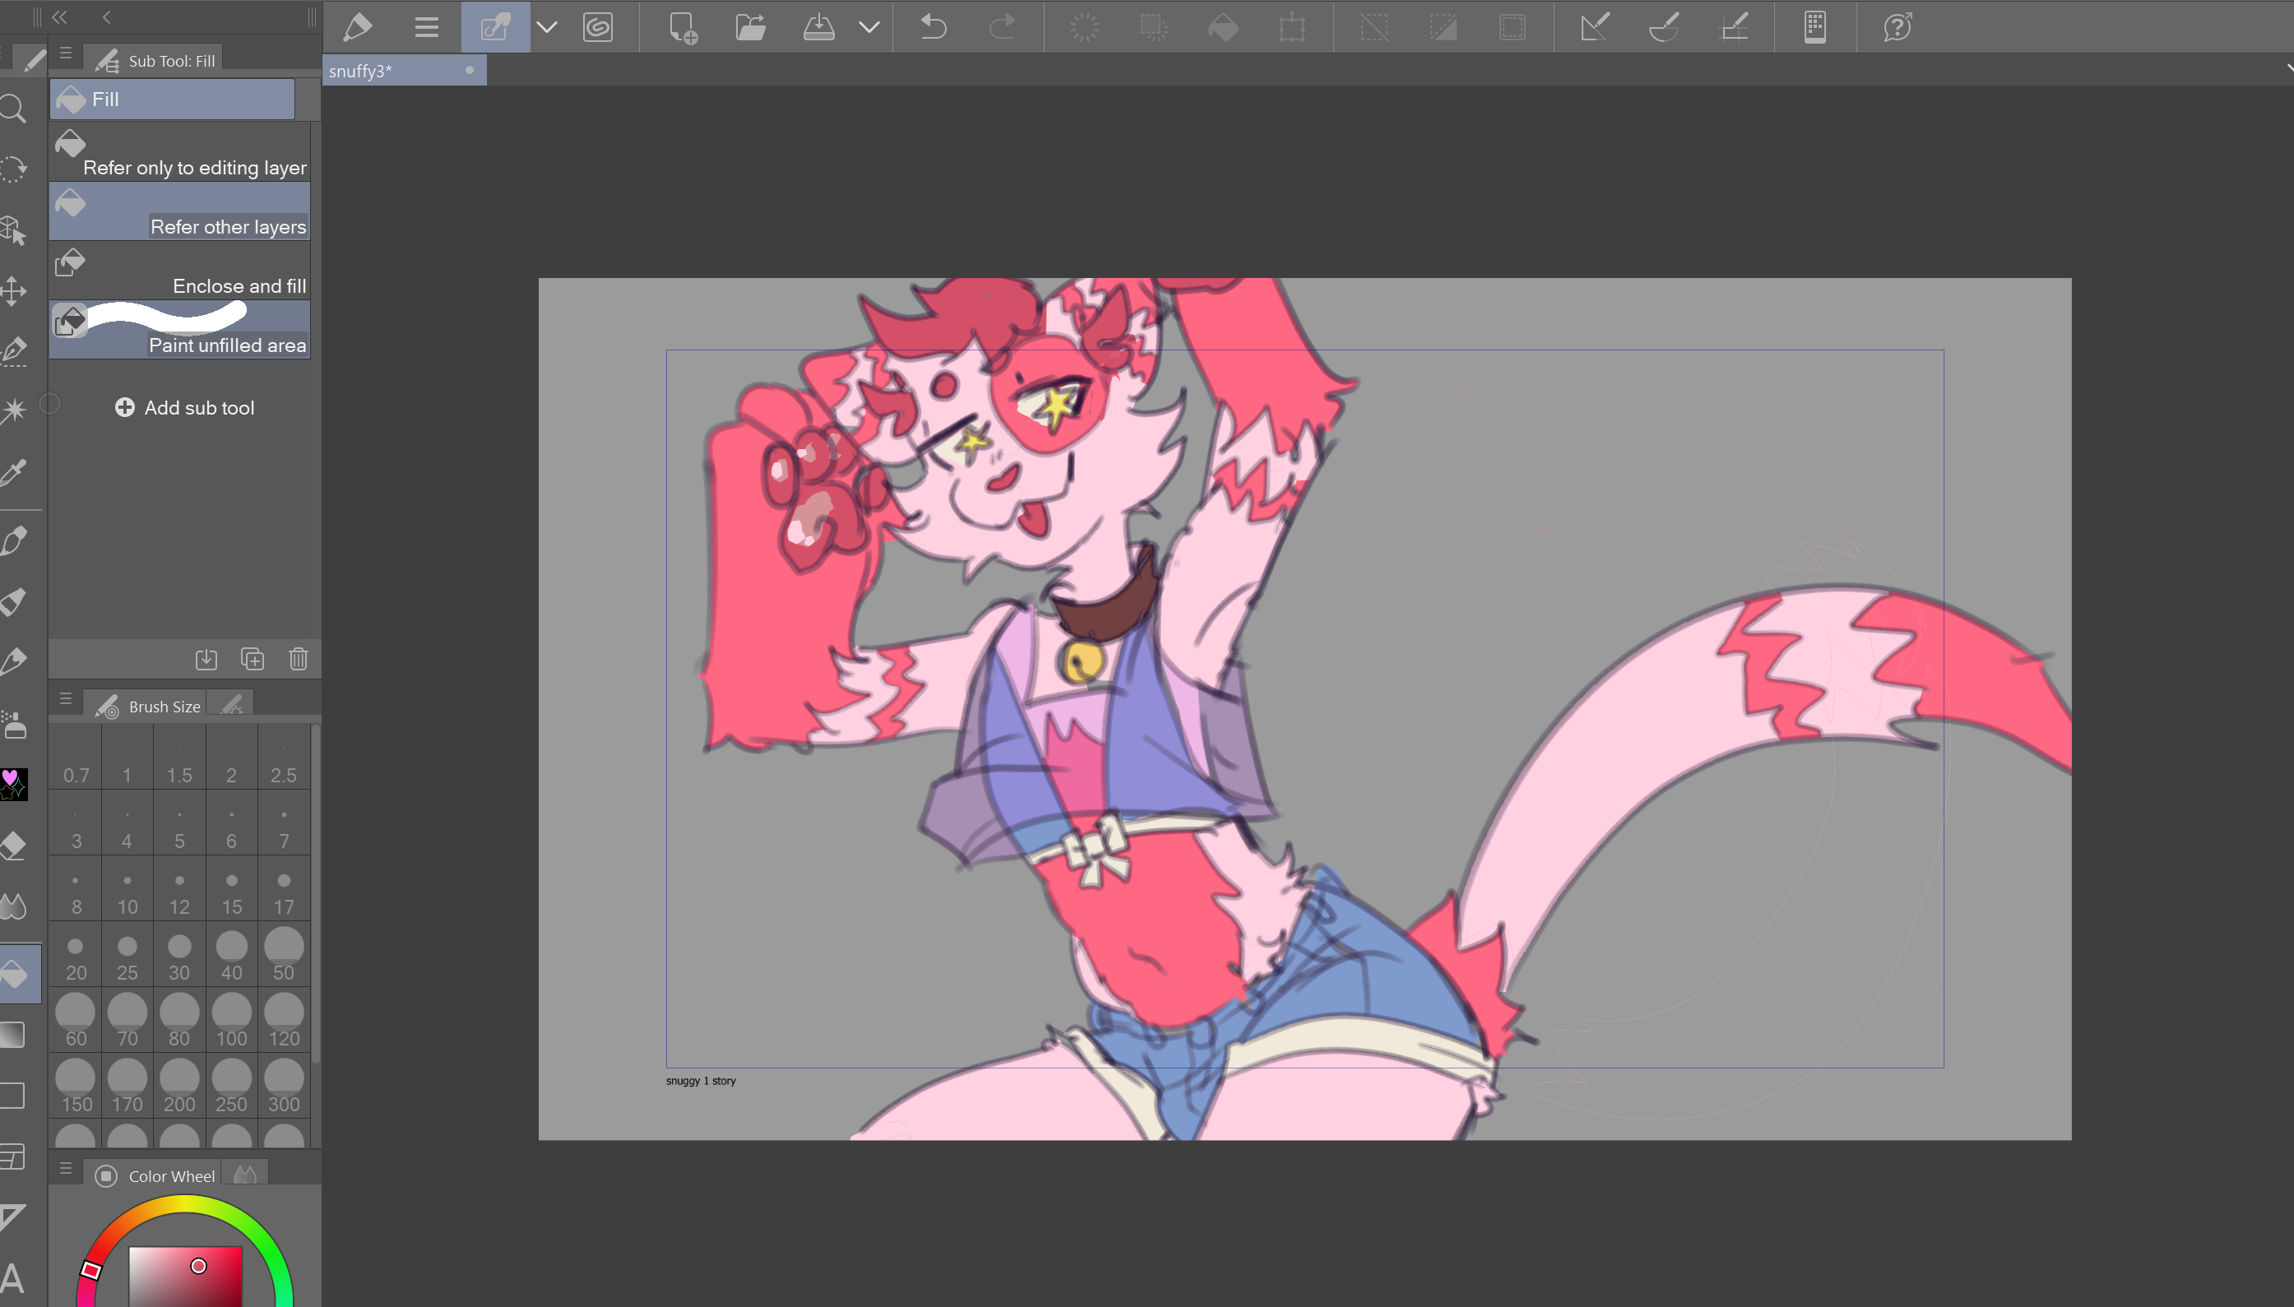Viewport: 2294px width, 1307px height.
Task: Click Add sub tool button
Action: pos(185,407)
